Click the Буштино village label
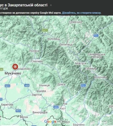 (79, 125)
